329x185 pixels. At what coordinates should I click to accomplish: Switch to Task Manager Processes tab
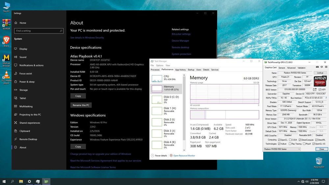pos(155,70)
